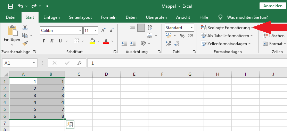Switch to the Formeln tab
Image resolution: width=287 pixels, height=131 pixels.
pyautogui.click(x=109, y=17)
